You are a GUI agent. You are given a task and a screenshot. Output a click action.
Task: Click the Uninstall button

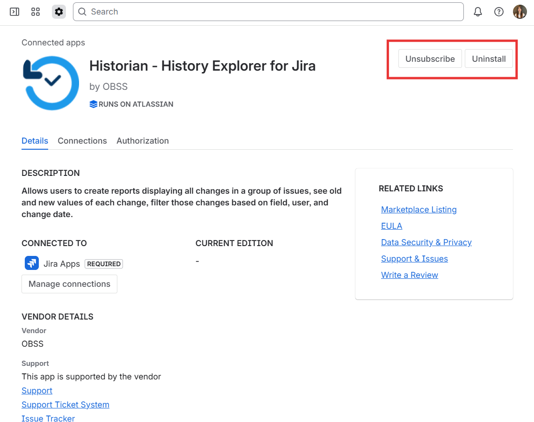coord(489,58)
